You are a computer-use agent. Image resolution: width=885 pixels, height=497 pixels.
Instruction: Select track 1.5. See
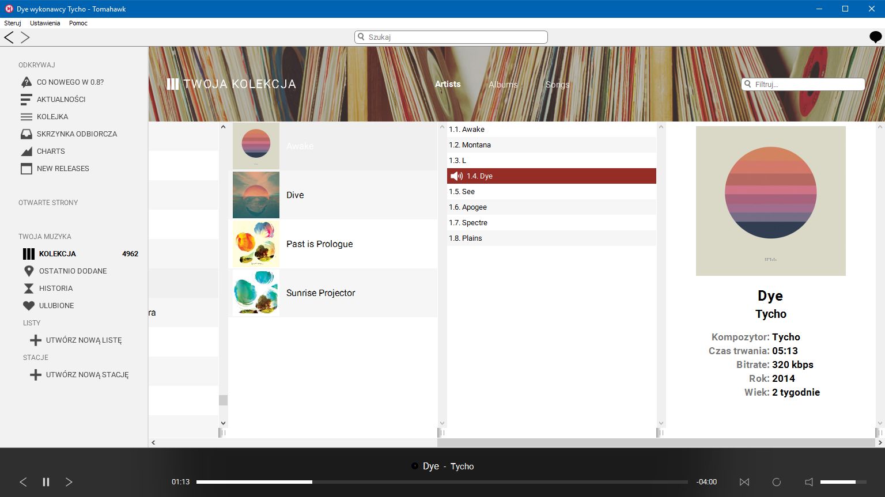point(551,191)
